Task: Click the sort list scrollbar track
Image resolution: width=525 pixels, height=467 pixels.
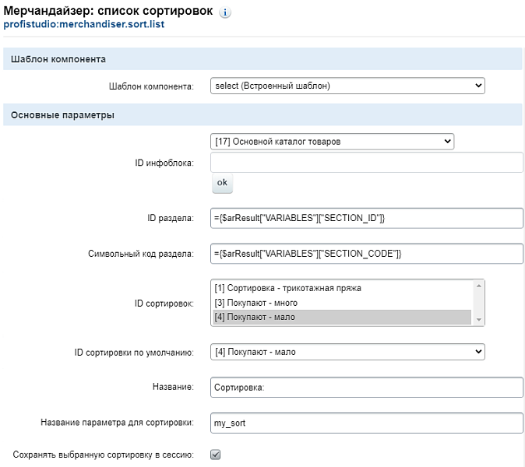Action: 479,303
